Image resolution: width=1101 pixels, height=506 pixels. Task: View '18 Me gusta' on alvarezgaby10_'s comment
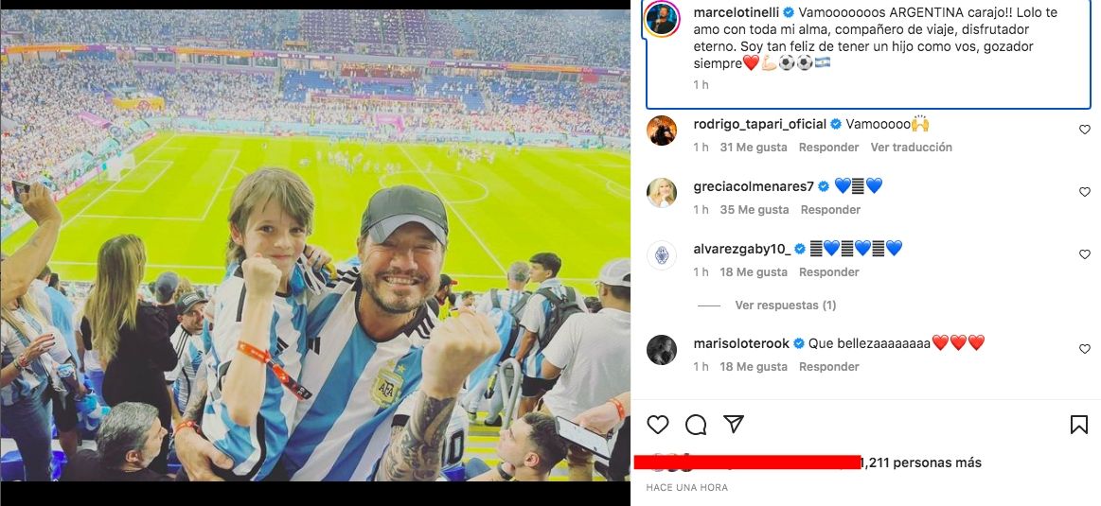754,272
